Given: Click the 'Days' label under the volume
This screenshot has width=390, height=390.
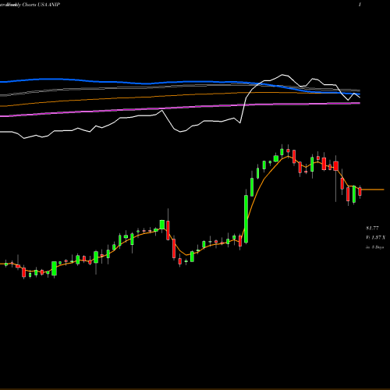Looking at the screenshot, I should click(380, 247).
